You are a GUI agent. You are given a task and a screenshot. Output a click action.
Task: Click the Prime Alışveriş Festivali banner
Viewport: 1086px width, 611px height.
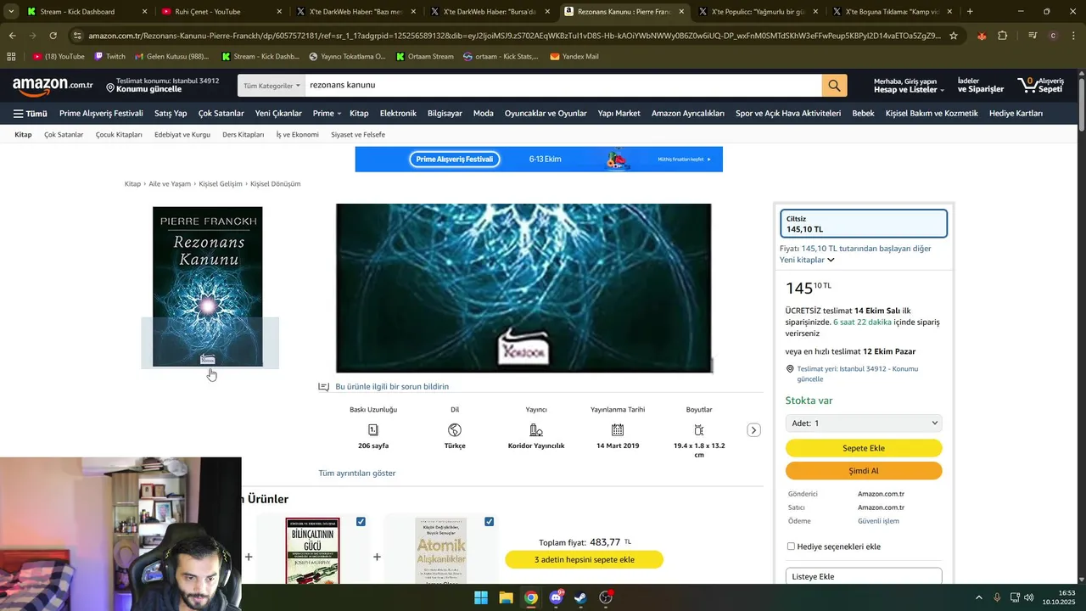pos(539,160)
